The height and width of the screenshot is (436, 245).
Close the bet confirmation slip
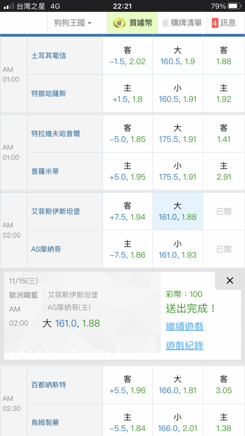pos(230,281)
